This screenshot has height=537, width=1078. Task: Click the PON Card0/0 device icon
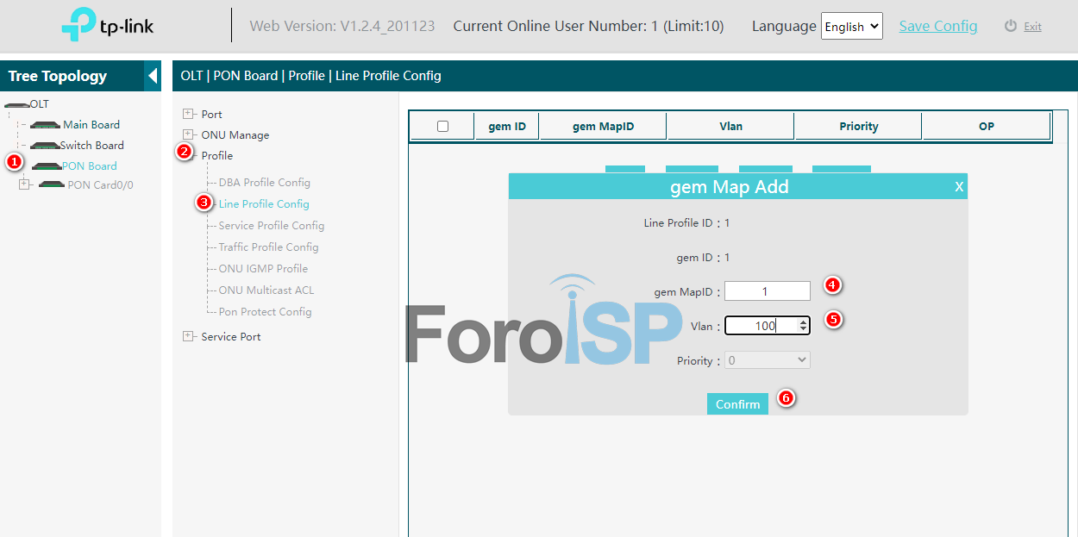[52, 185]
